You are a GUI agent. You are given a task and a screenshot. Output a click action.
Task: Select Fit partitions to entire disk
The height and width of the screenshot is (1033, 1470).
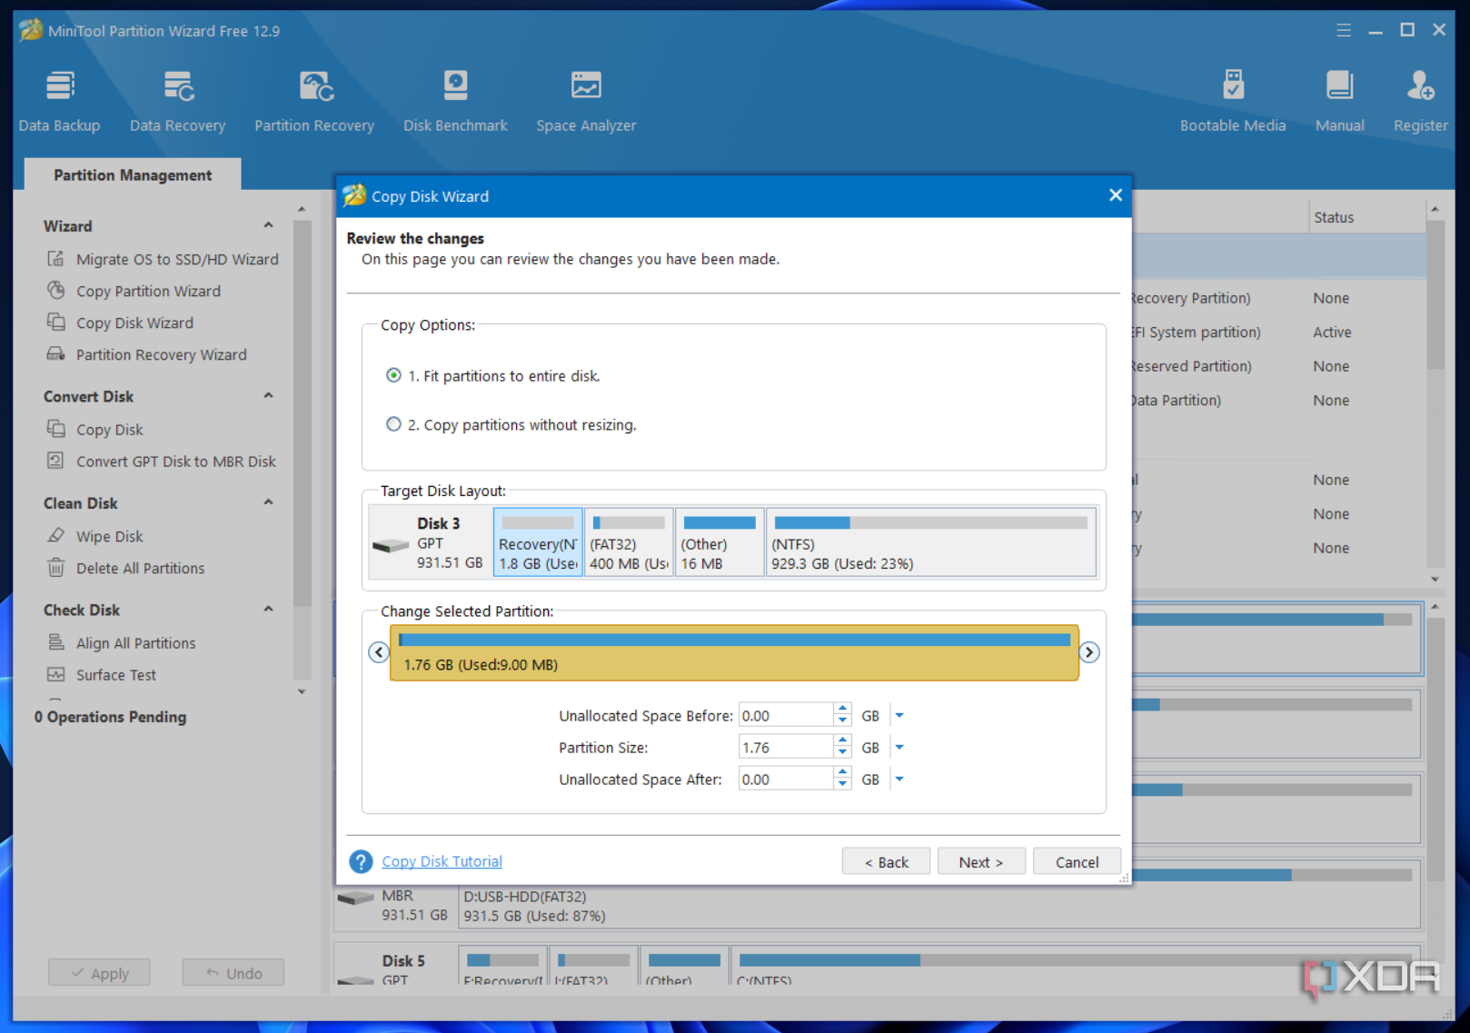point(493,375)
